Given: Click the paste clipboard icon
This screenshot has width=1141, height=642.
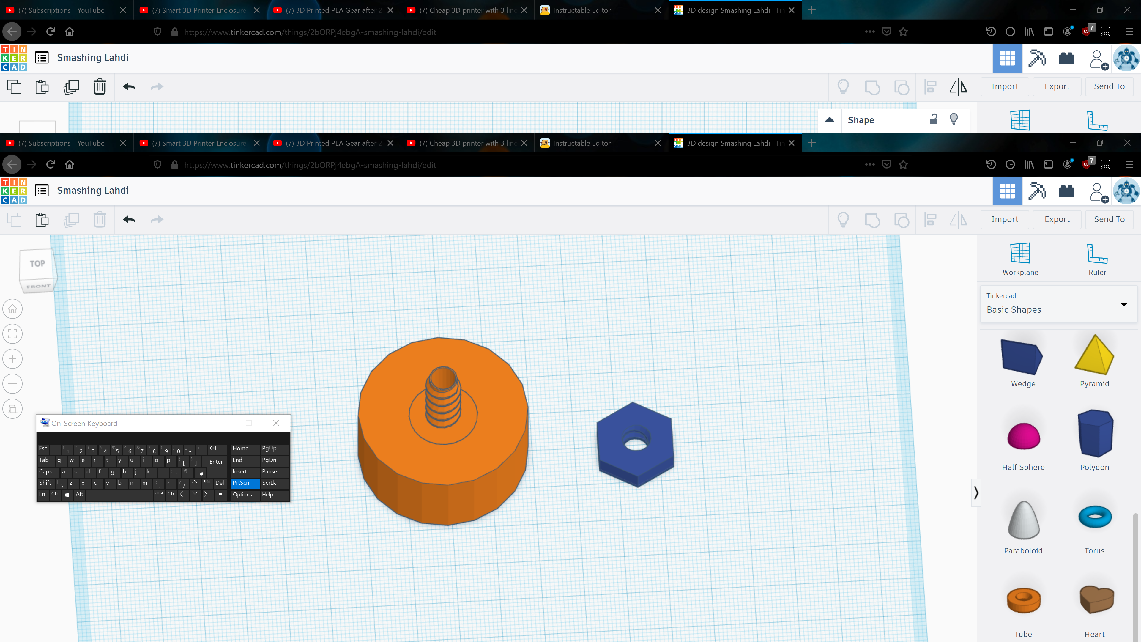Looking at the screenshot, I should [x=42, y=220].
